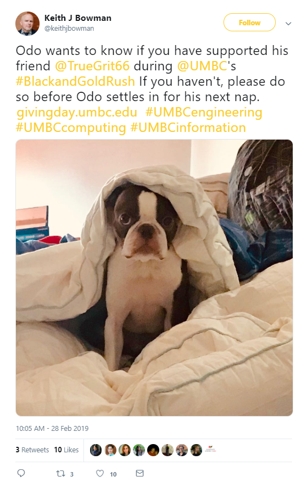
Task: Click the fifth dark circular liker avatar
Action: pos(153,450)
